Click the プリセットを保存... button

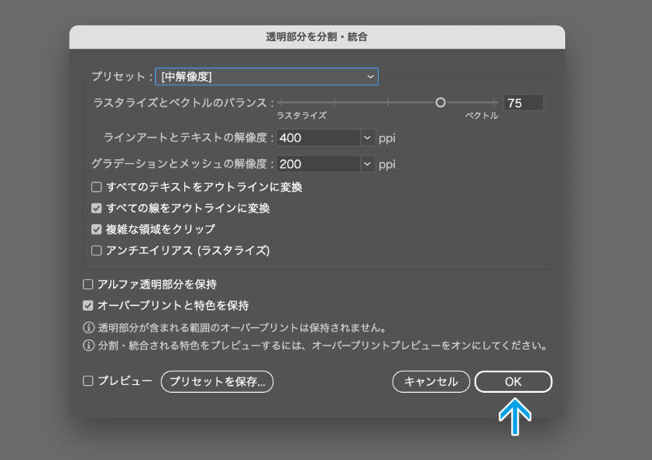point(217,381)
